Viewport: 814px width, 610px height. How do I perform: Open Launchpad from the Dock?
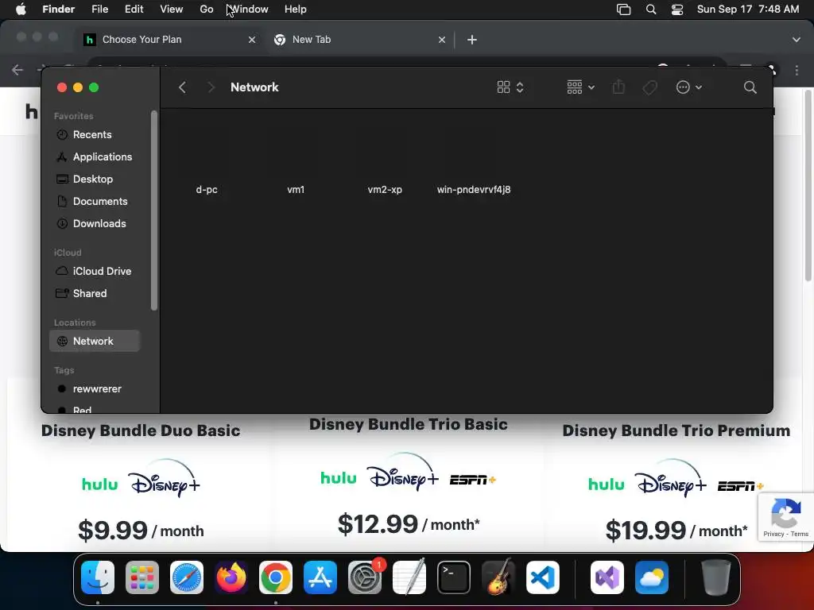point(142,577)
